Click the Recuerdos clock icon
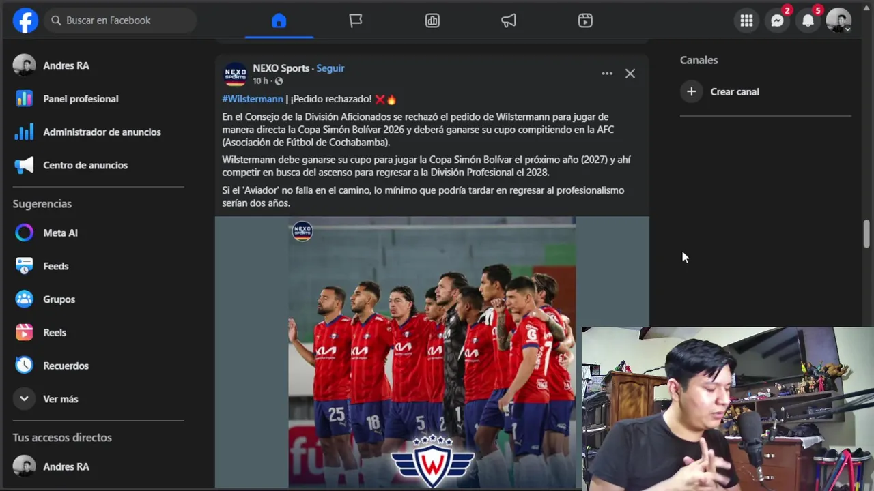Screen dimensions: 874x491 pos(24,366)
